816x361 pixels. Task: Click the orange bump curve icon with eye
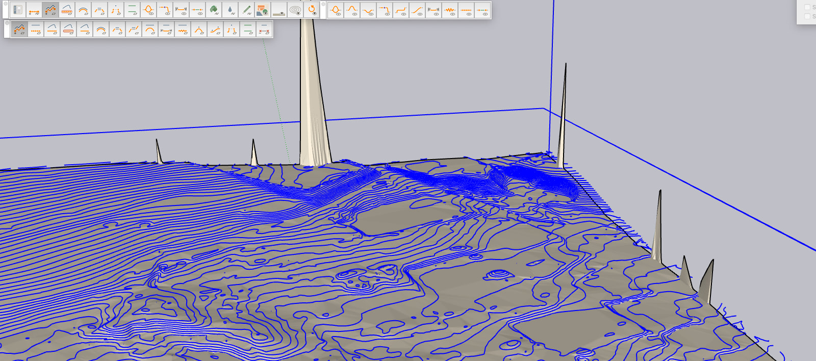[x=351, y=10]
